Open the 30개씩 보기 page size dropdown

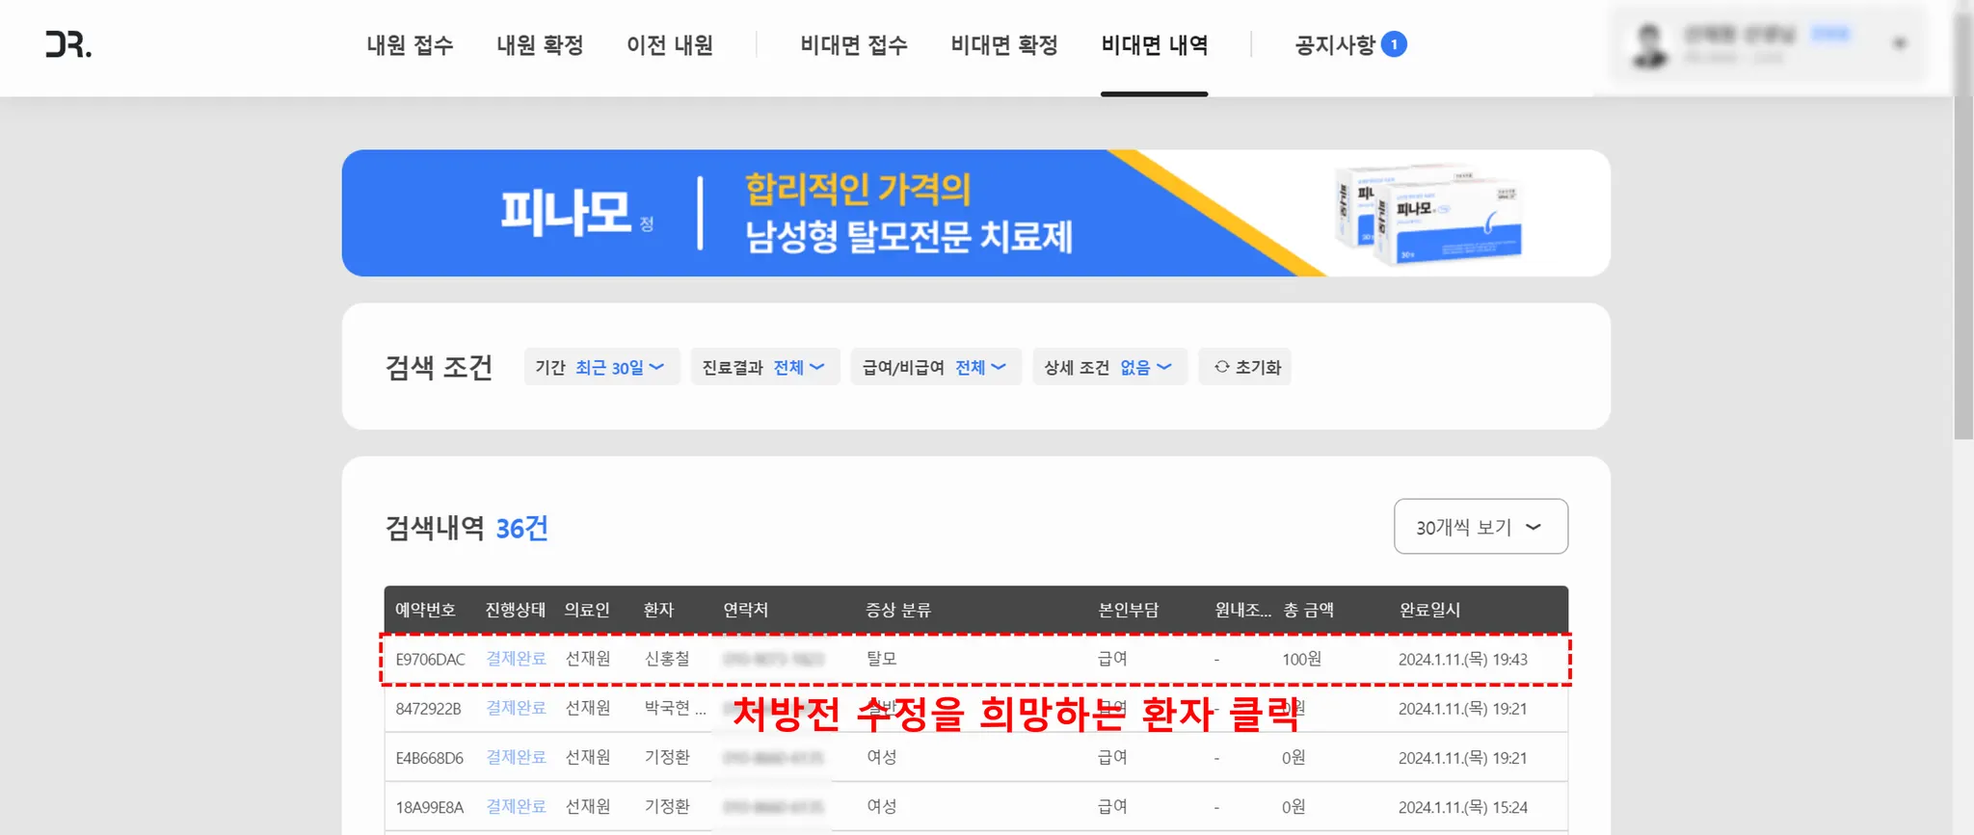coord(1480,527)
